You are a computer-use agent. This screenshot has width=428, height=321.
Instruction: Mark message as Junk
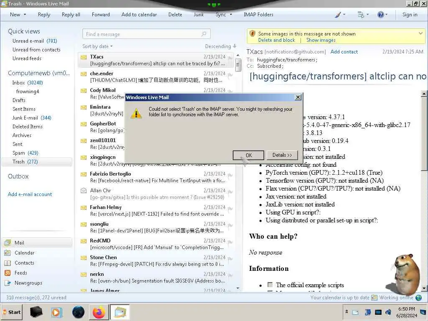[199, 15]
